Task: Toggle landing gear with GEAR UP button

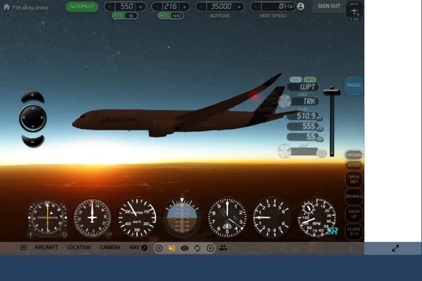Action: [354, 214]
